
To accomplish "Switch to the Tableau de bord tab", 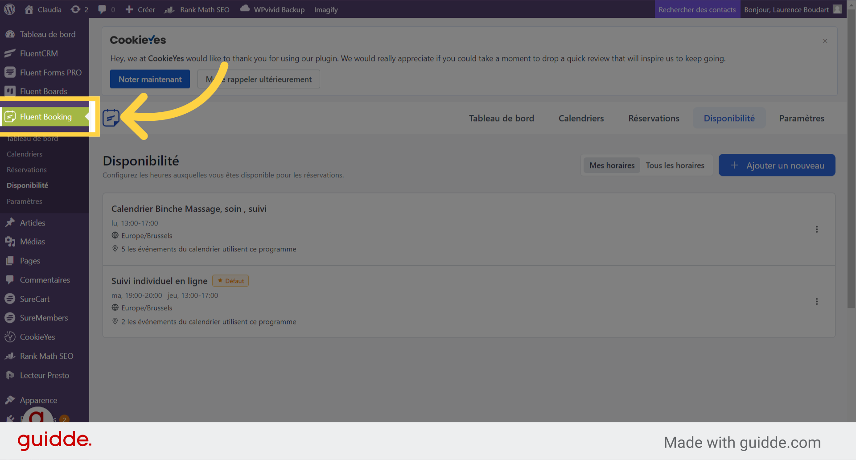I will click(502, 118).
